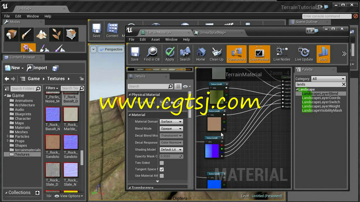Image resolution: width=360 pixels, height=202 pixels.
Task: Clear the Palette search with X
Action: click(x=344, y=84)
